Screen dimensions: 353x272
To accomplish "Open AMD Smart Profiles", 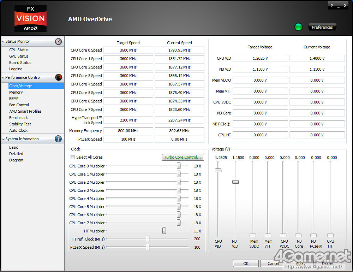I will (25, 111).
